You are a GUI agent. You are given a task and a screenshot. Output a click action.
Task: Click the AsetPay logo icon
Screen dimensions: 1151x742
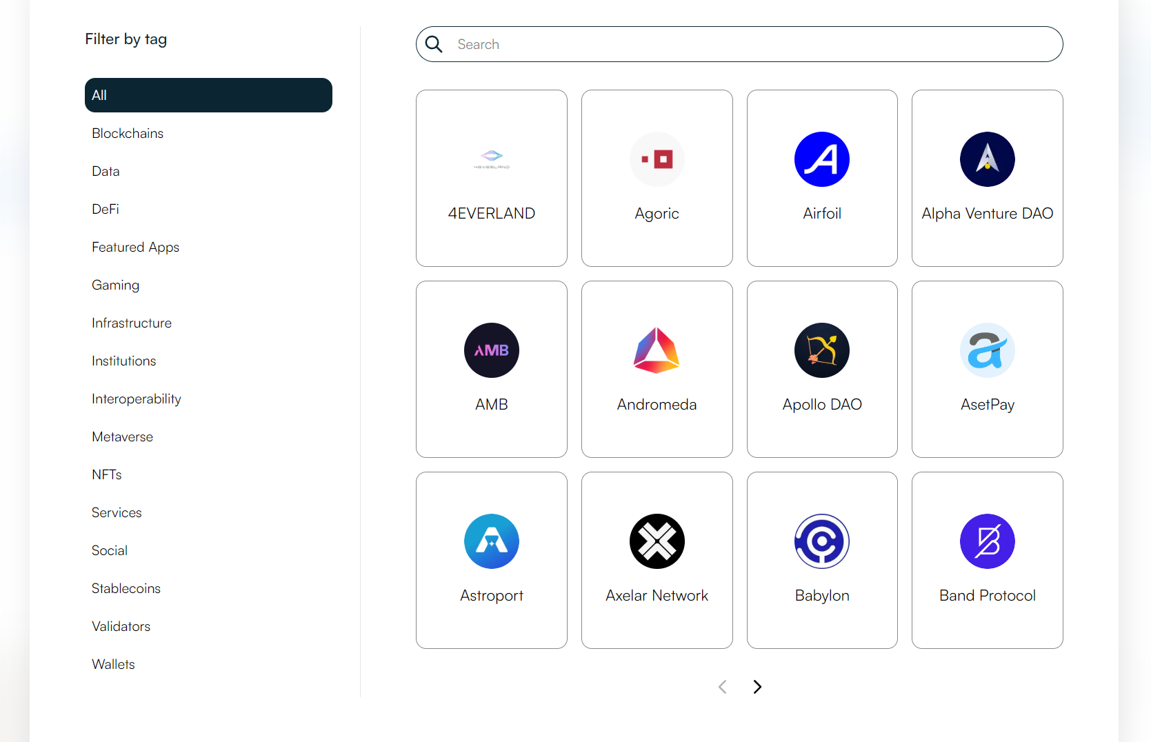tap(988, 350)
